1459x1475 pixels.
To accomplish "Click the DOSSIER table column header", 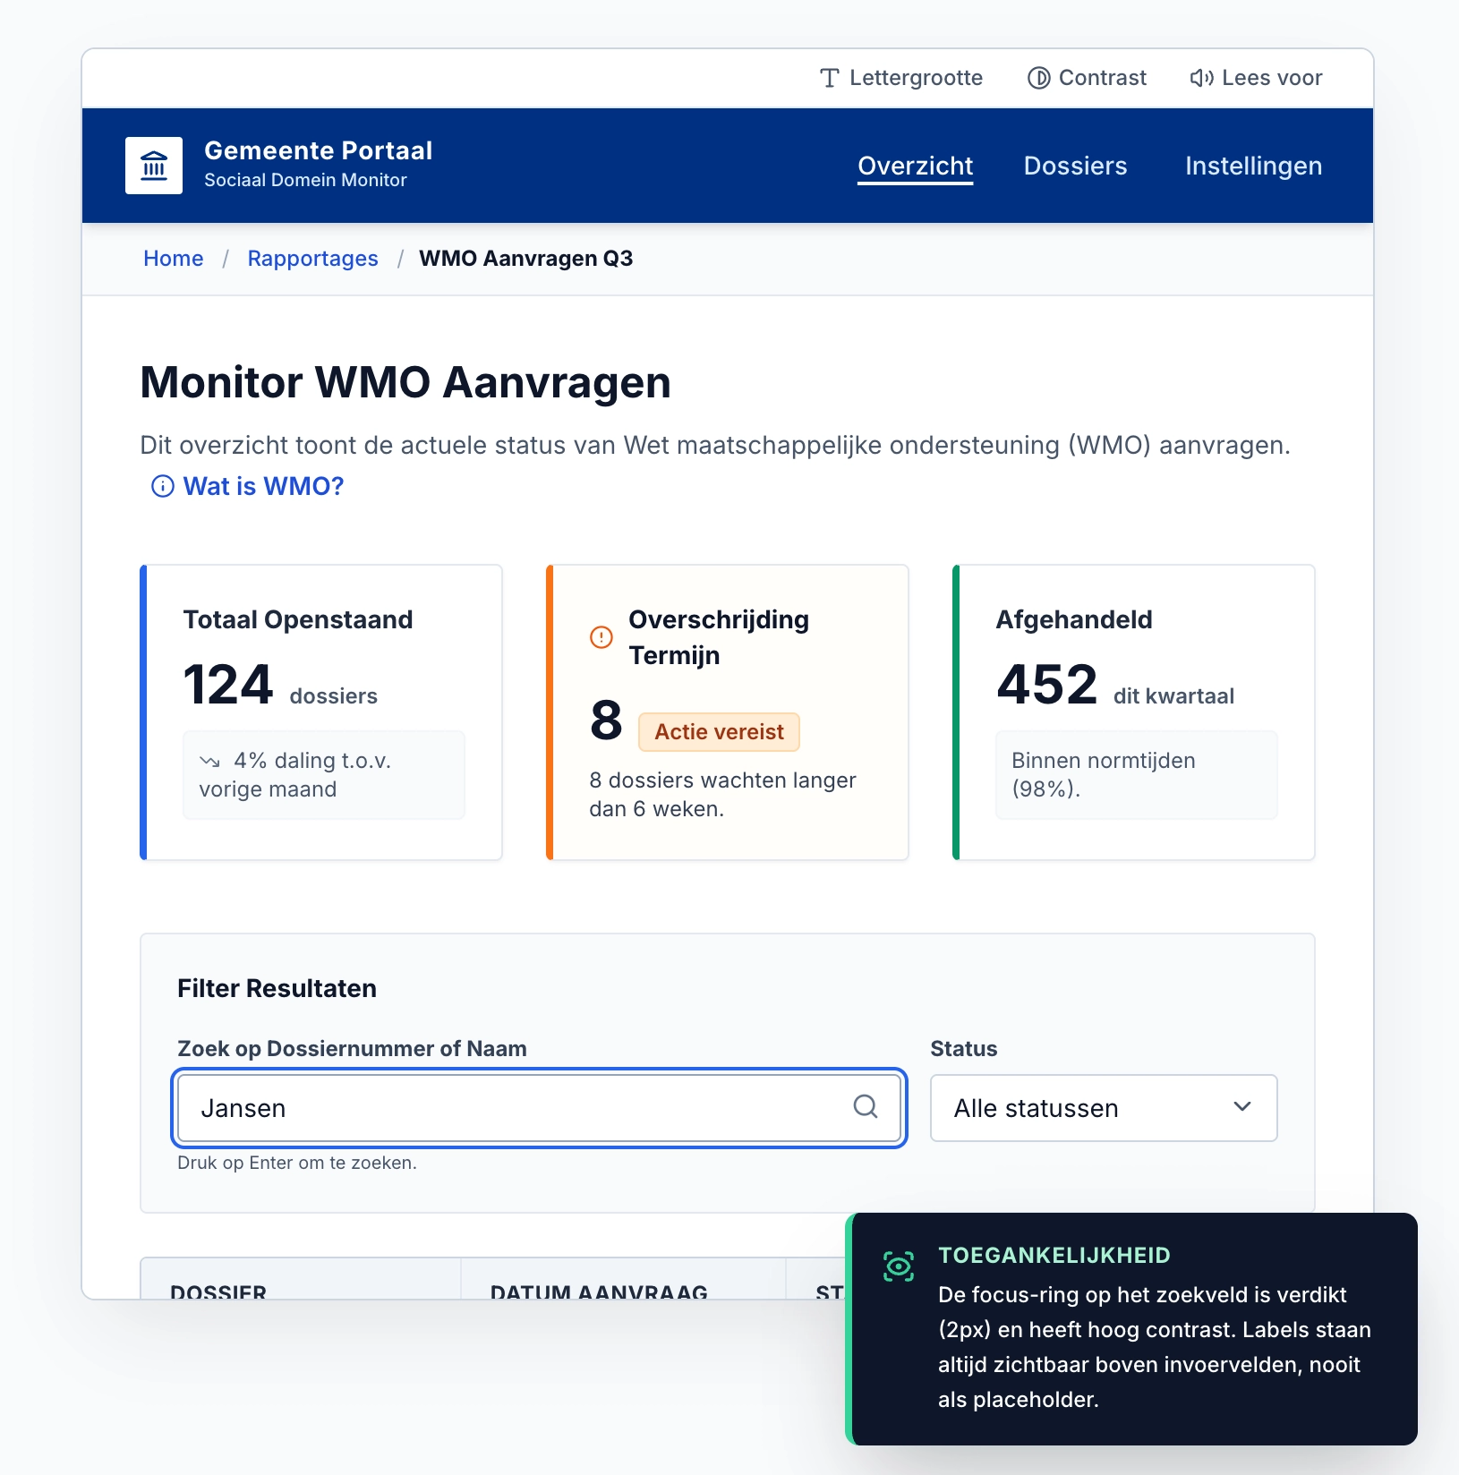I will pos(218,1291).
